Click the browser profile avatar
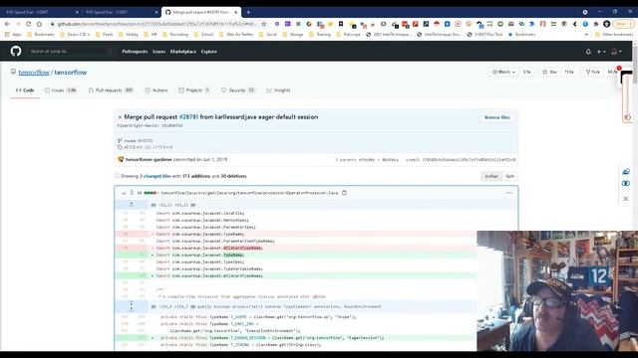Viewport: 638px width, 358px height. tap(607, 24)
